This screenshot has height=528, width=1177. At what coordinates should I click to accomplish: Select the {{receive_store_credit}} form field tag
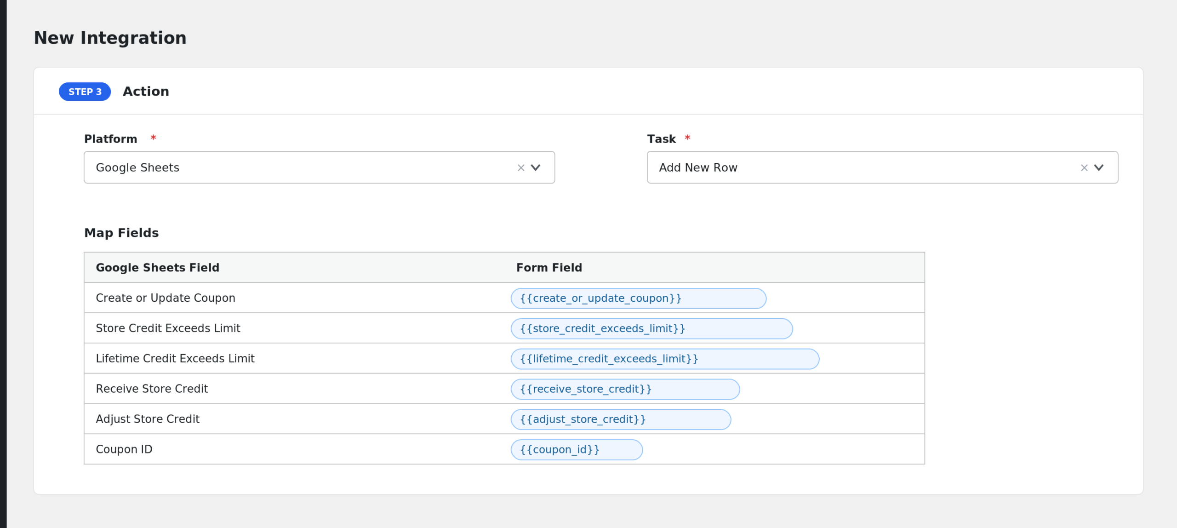click(625, 390)
